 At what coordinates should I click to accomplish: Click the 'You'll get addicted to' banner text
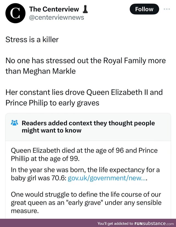[115, 223]
